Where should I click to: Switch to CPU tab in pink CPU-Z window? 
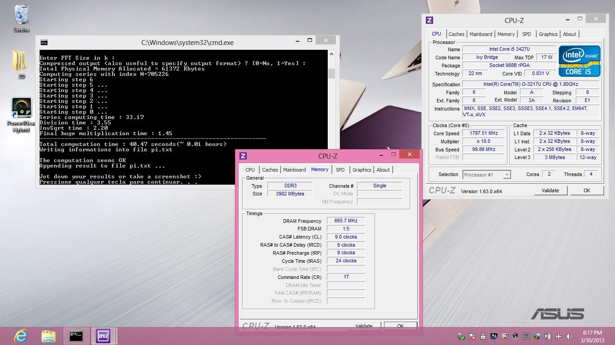tap(250, 170)
